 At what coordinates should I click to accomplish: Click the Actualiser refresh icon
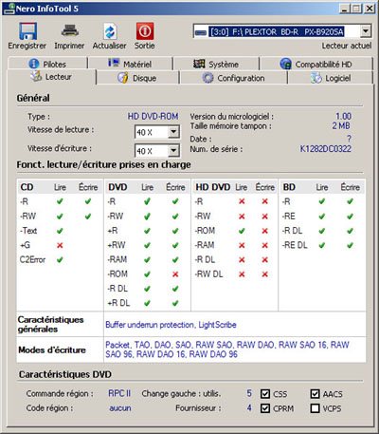click(x=110, y=31)
